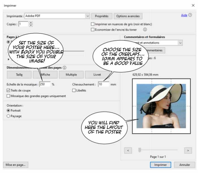Toggle Traits de coupe checkbox
198x173 pixels.
click(x=8, y=90)
